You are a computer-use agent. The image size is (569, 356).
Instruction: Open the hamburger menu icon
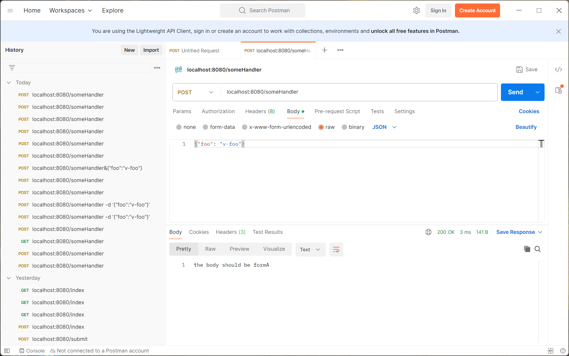(10, 10)
